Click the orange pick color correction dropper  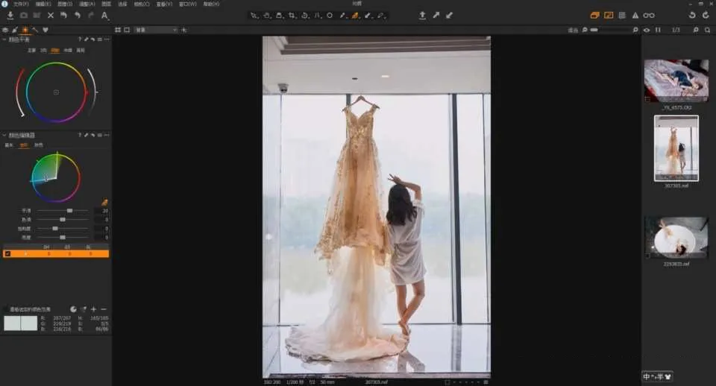104,202
